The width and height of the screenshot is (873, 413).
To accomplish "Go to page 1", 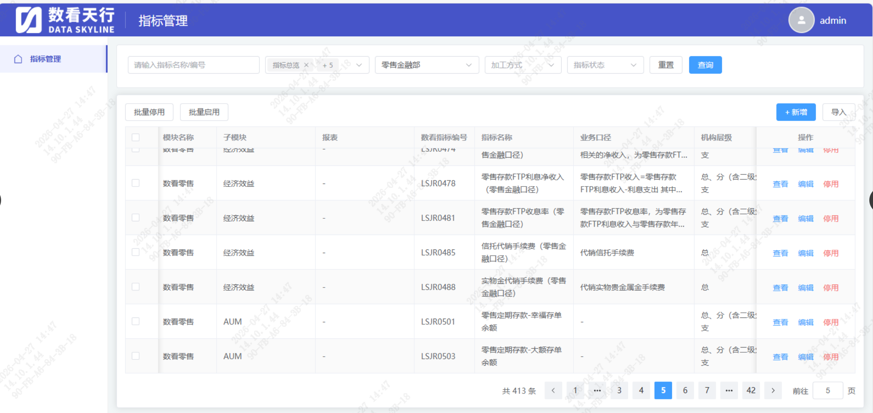I will [575, 390].
